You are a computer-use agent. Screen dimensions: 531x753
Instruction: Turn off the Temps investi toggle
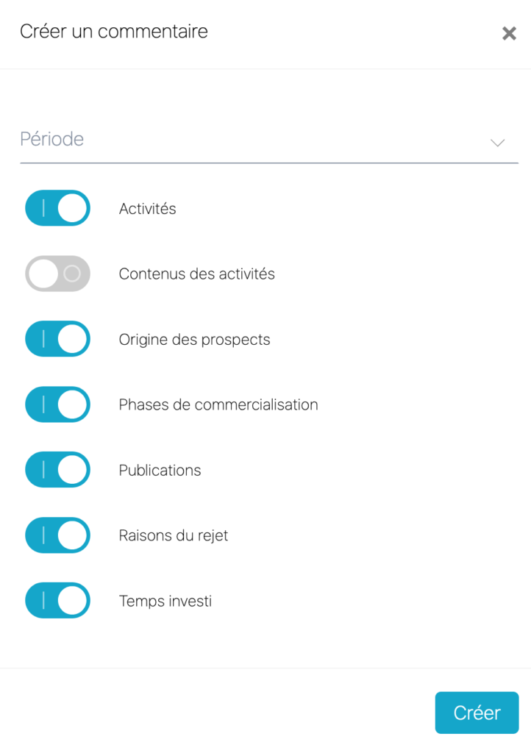click(57, 601)
